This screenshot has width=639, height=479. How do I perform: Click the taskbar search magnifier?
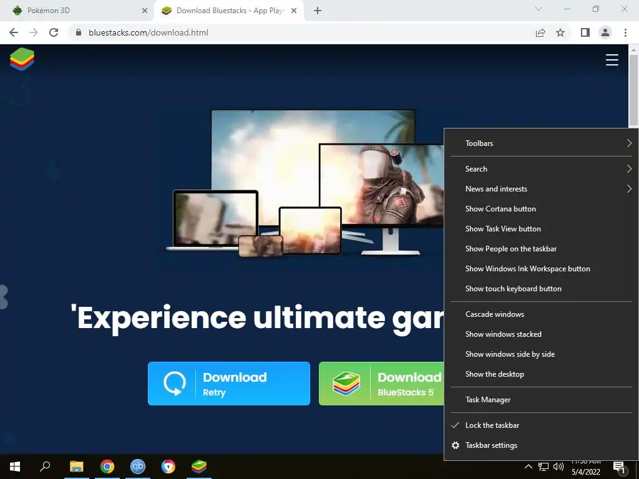pyautogui.click(x=45, y=467)
